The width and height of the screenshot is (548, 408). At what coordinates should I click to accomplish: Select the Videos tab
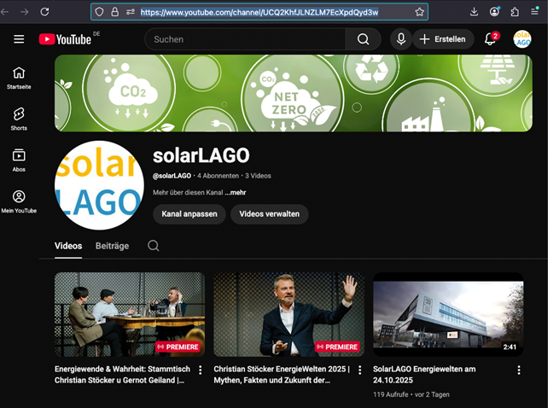click(68, 246)
